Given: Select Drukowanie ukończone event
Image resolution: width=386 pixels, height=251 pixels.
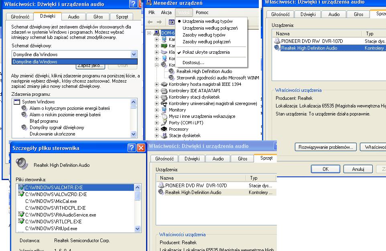Looking at the screenshot, I should (x=53, y=134).
